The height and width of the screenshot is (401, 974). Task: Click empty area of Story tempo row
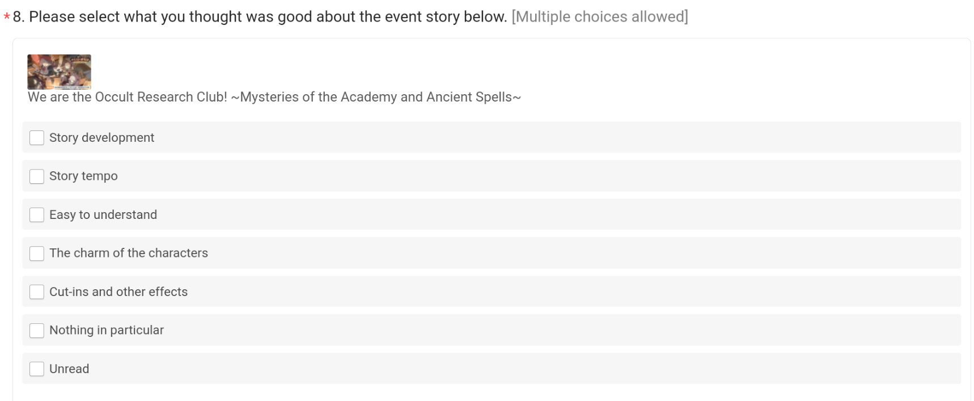(539, 176)
